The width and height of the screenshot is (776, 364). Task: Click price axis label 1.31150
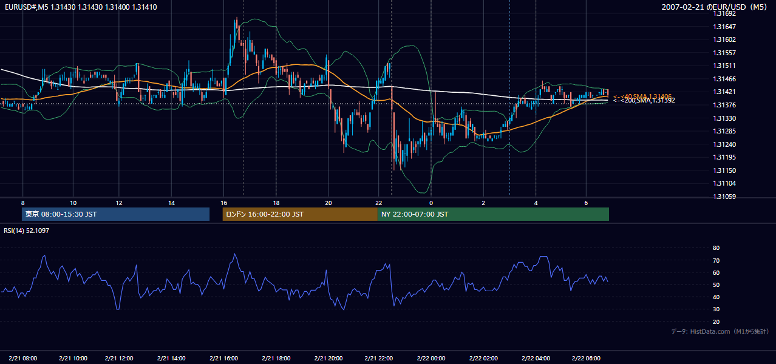coord(724,170)
